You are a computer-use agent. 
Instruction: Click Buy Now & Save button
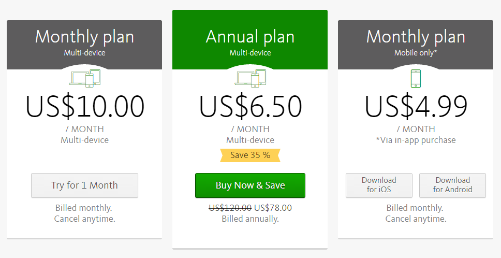pos(250,185)
